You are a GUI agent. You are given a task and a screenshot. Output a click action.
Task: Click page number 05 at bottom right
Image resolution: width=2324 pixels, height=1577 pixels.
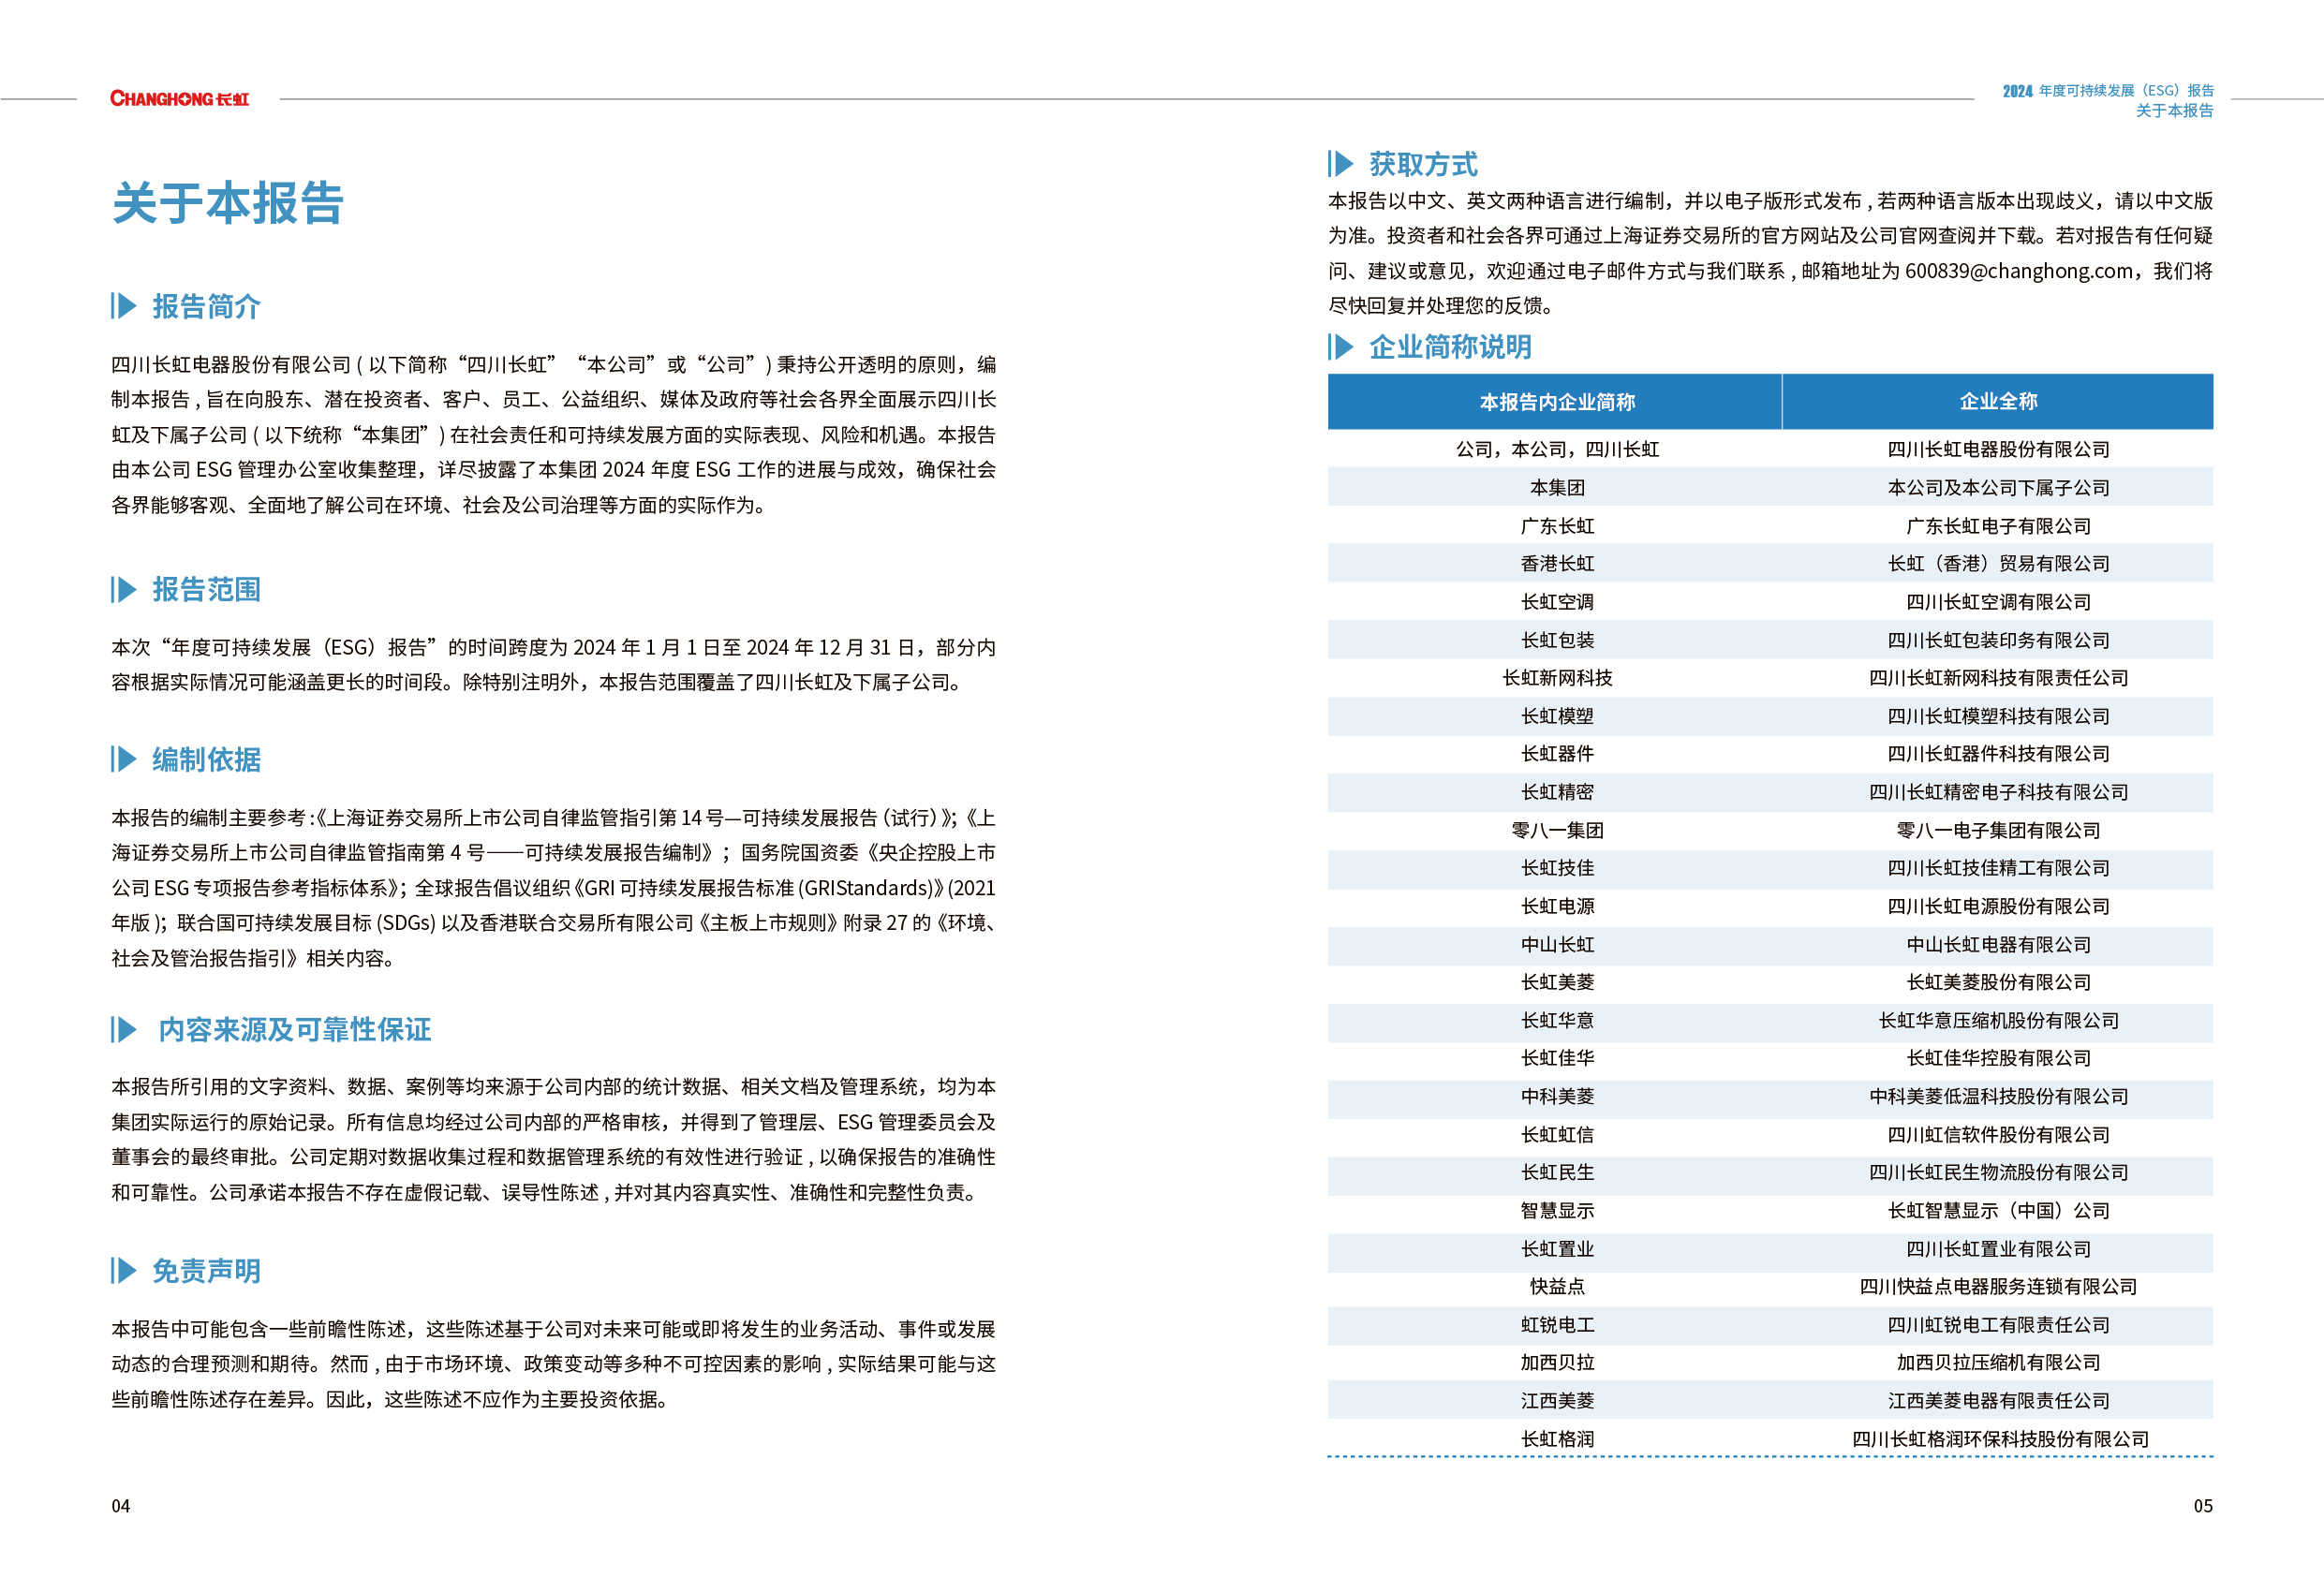tap(2203, 1506)
